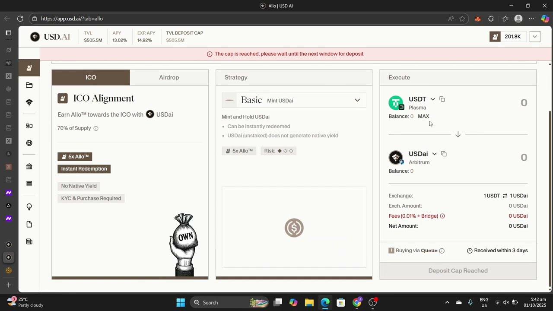The image size is (553, 311).
Task: Add a new browser sidebar tab
Action: click(8, 285)
